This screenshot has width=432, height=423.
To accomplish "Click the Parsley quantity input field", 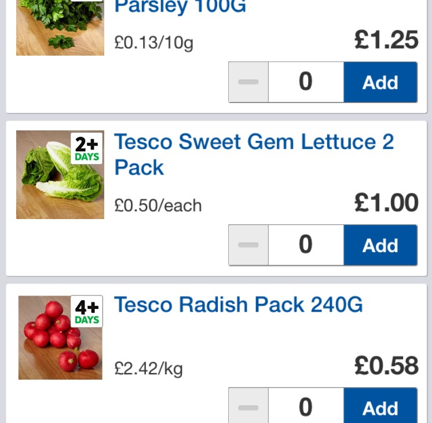I will 306,82.
